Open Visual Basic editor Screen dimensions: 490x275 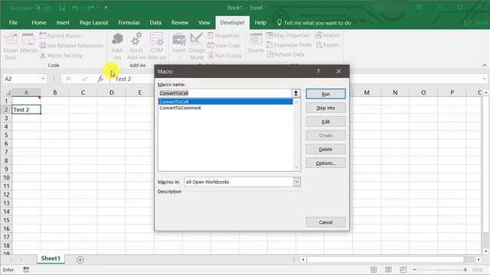pos(11,46)
